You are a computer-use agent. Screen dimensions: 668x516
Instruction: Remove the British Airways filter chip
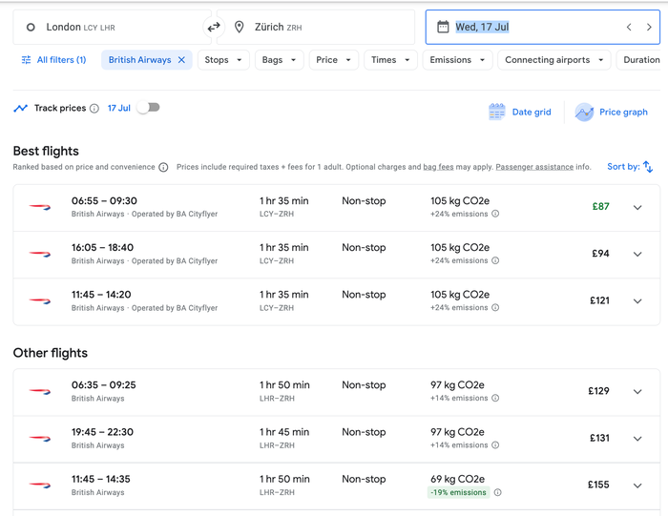point(181,60)
